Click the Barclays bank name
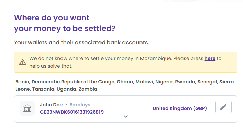 80,105
